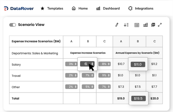
Task: Open Travel scenario A 2% selector
Action: 71,75
